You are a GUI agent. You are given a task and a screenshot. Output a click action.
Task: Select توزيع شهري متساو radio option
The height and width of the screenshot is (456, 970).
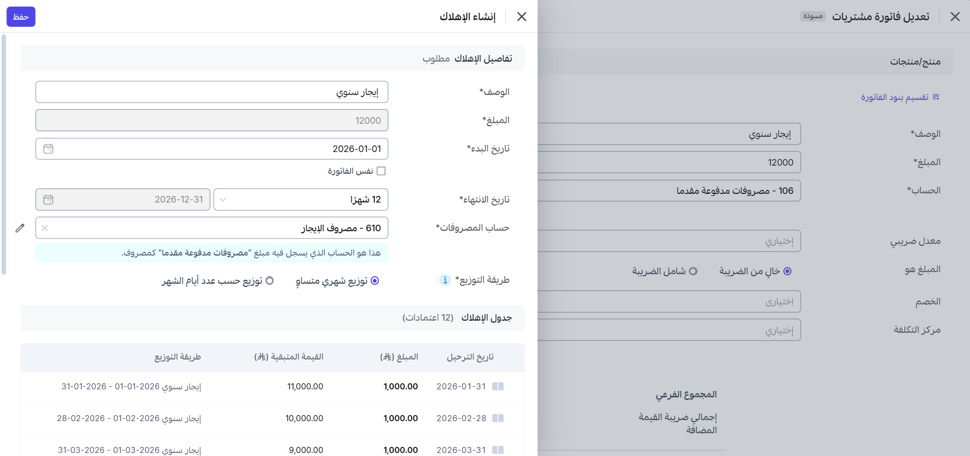tap(375, 281)
